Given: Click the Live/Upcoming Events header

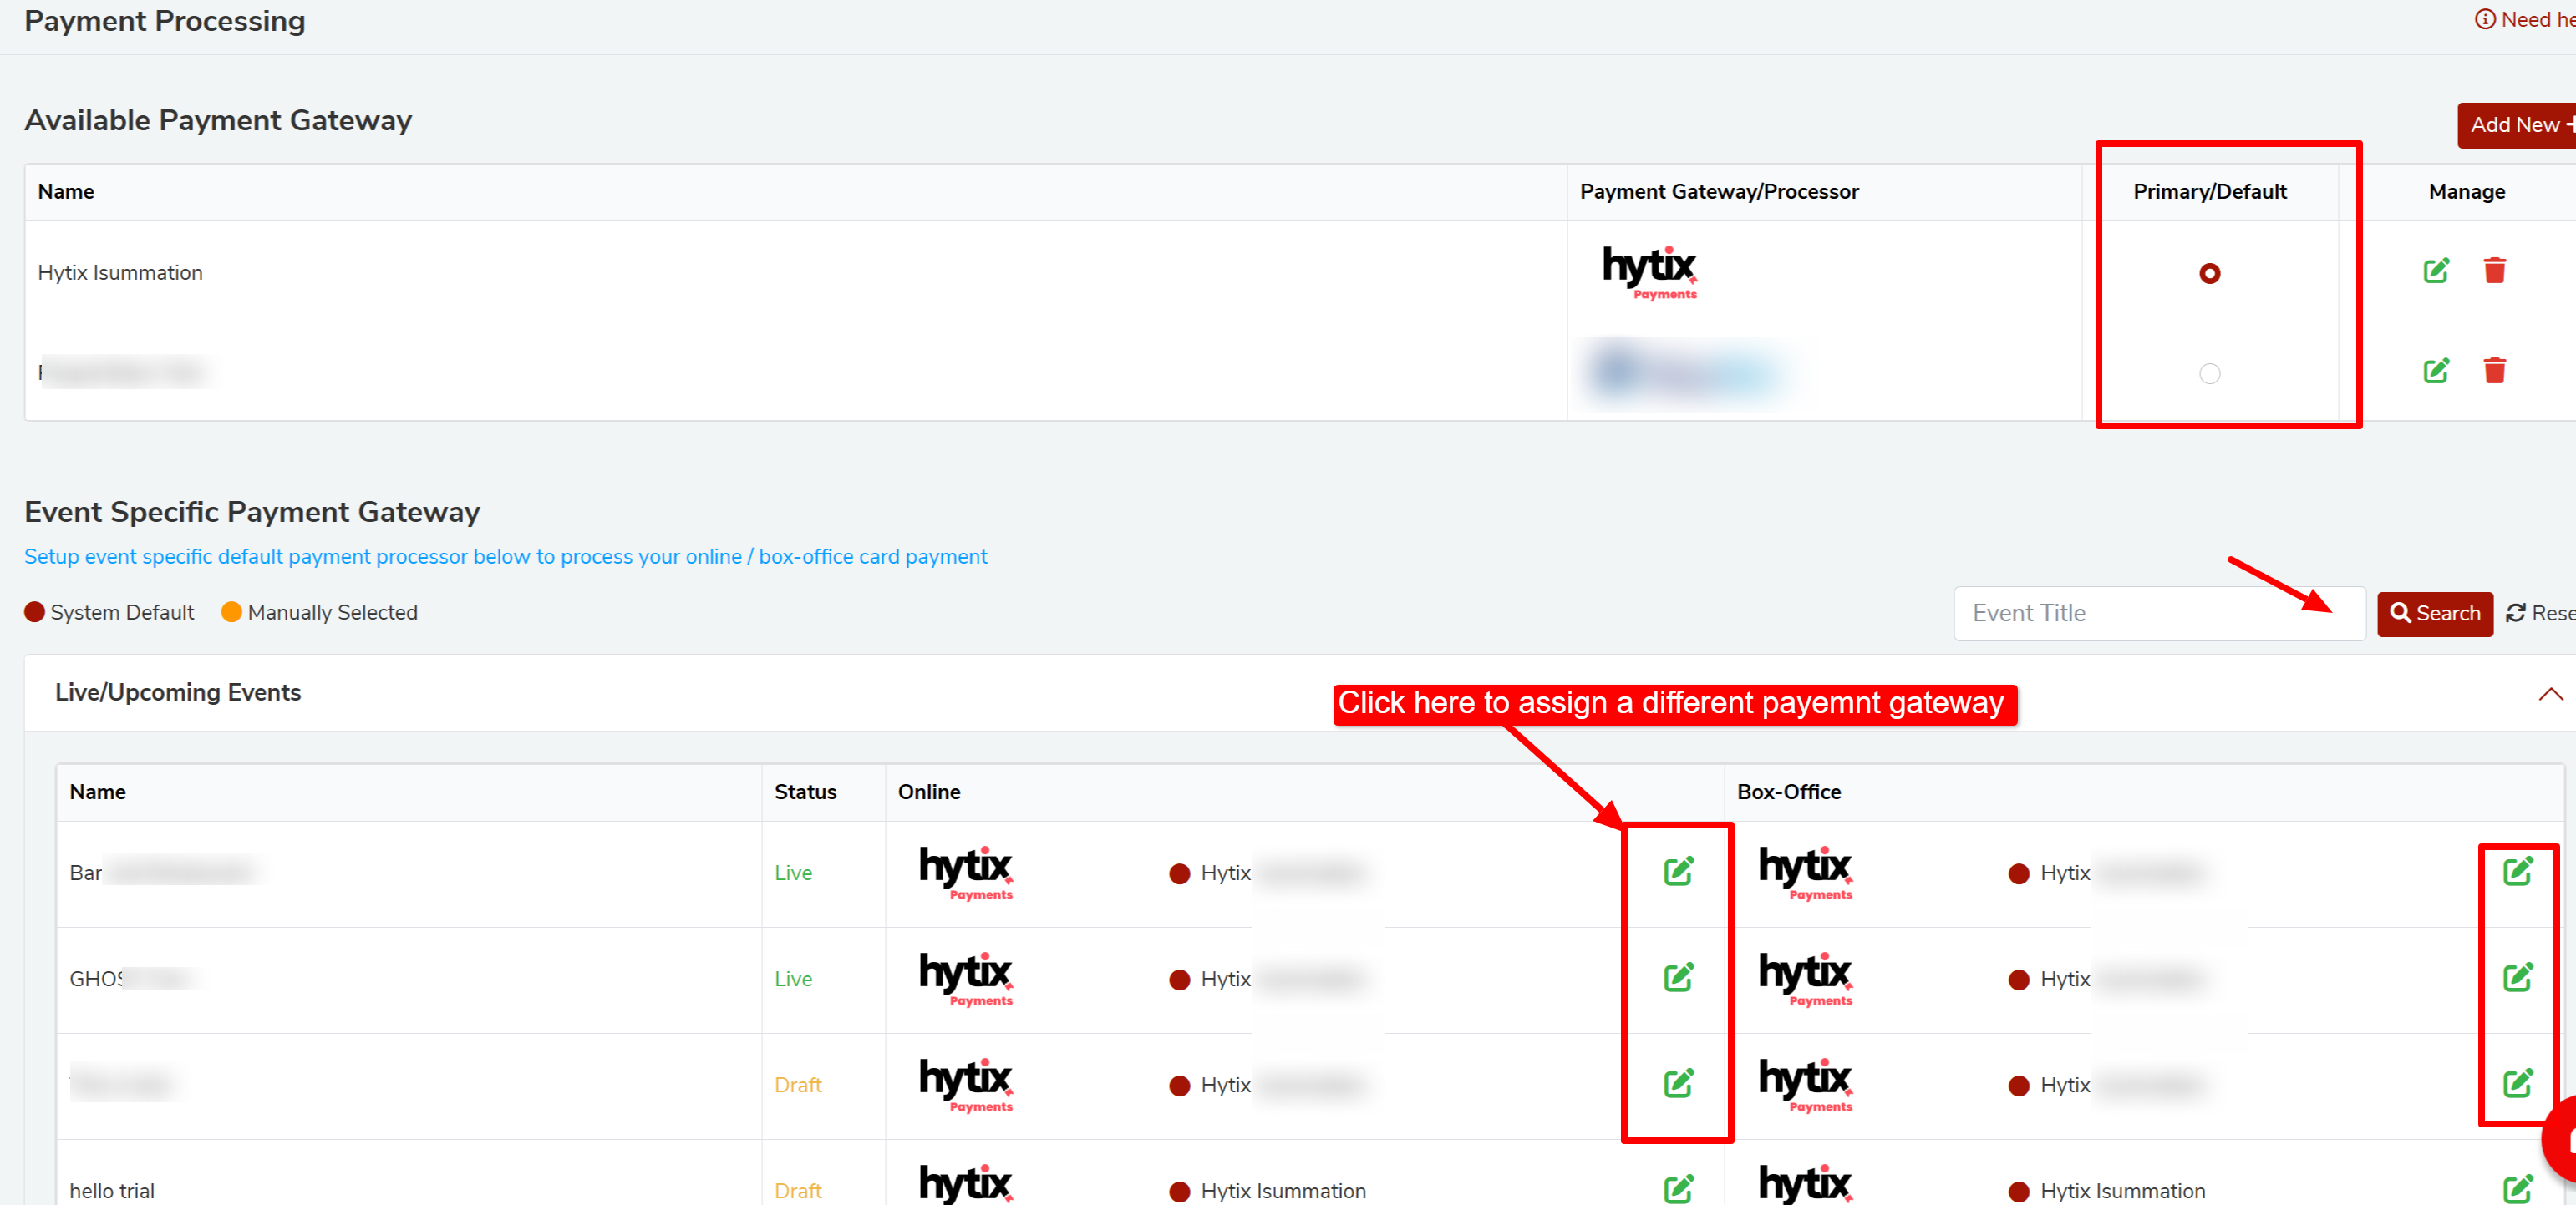Looking at the screenshot, I should point(178,692).
